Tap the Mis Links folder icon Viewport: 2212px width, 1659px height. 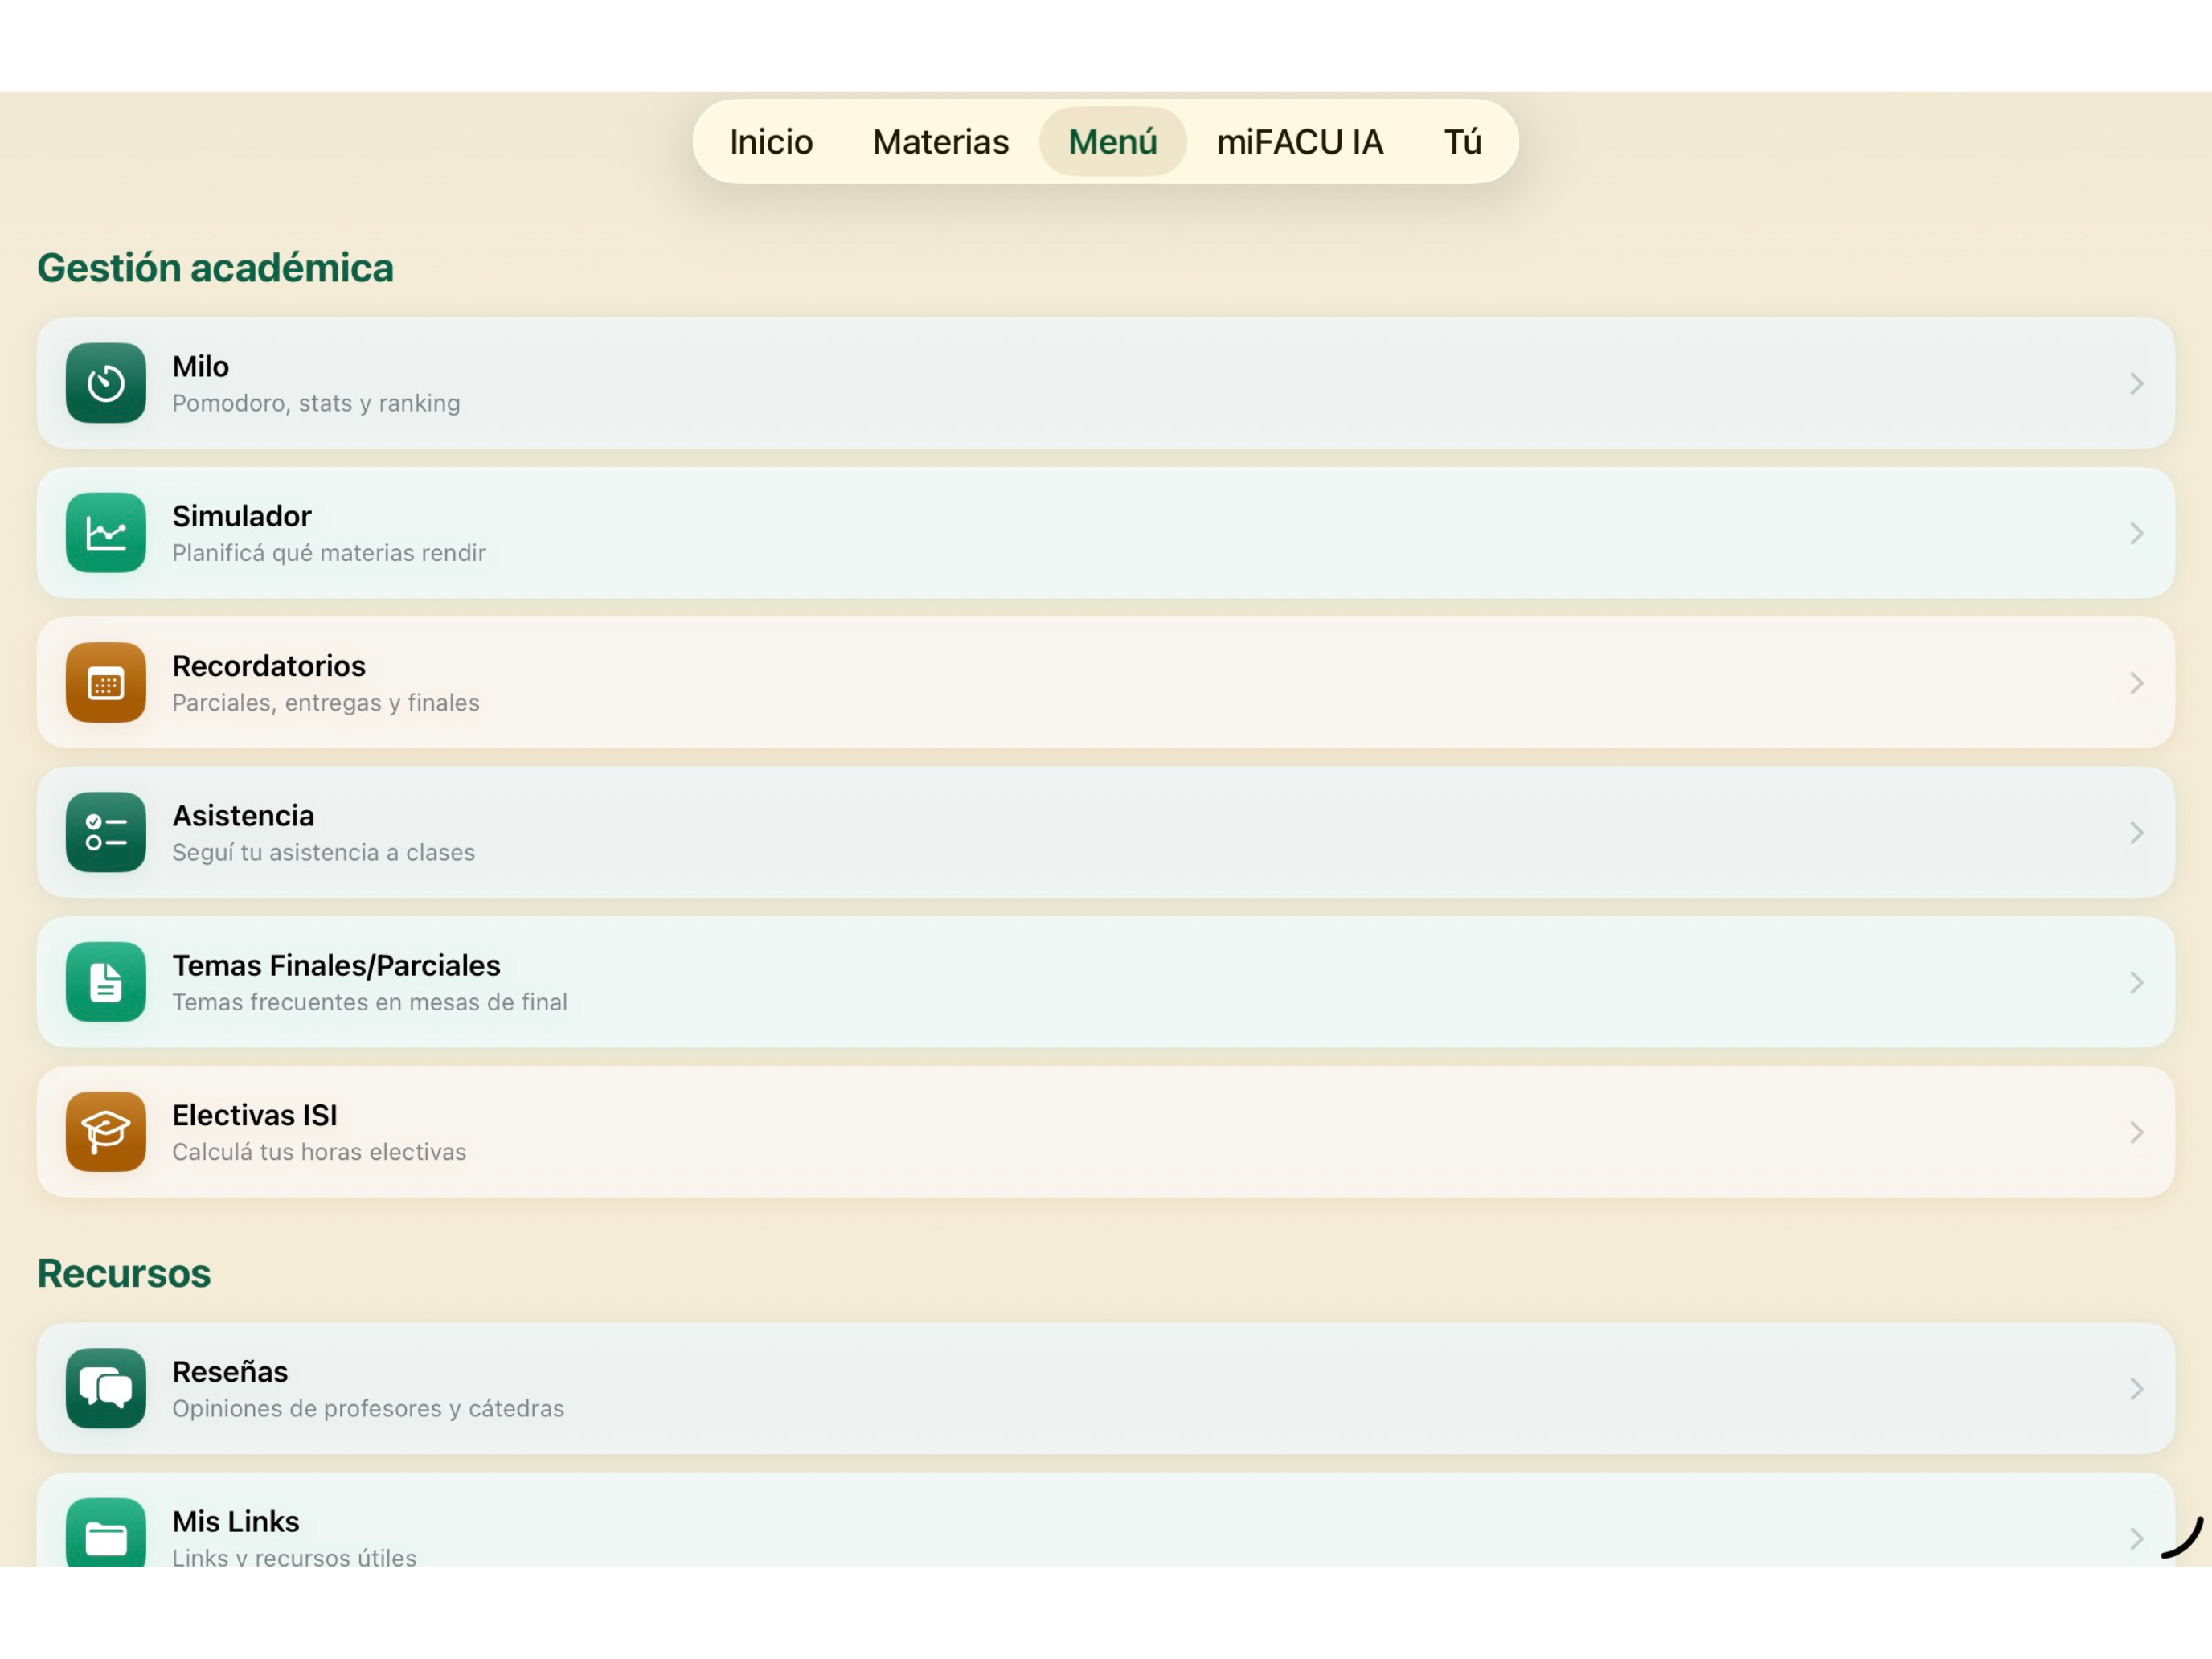106,1532
